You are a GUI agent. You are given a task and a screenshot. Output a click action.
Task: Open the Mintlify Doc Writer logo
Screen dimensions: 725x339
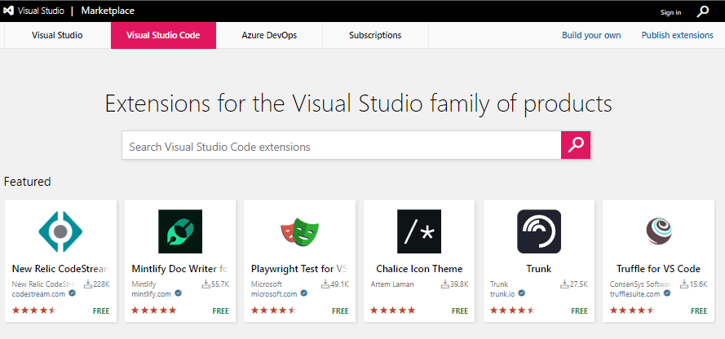tap(180, 231)
